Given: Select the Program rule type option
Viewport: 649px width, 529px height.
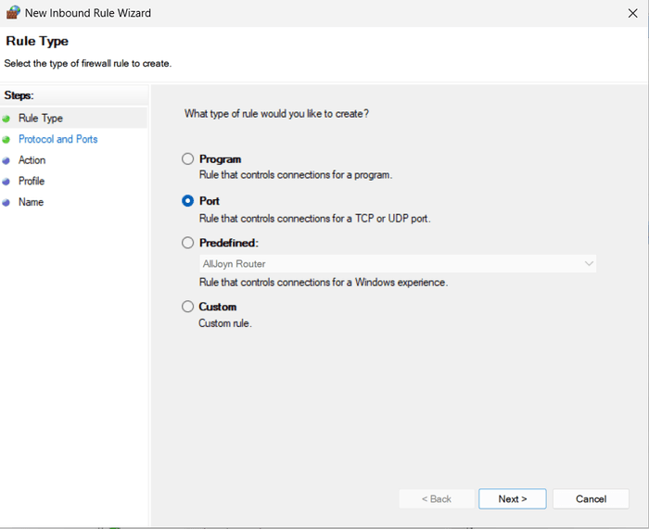Looking at the screenshot, I should pos(188,159).
